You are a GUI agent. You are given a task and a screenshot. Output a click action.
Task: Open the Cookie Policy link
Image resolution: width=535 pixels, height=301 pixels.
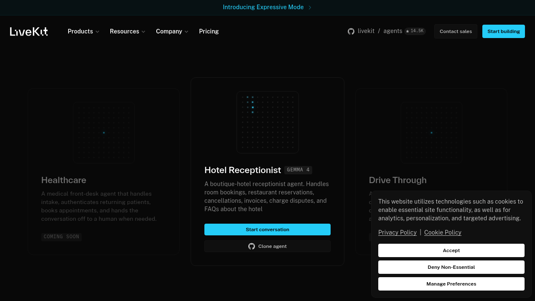443,232
